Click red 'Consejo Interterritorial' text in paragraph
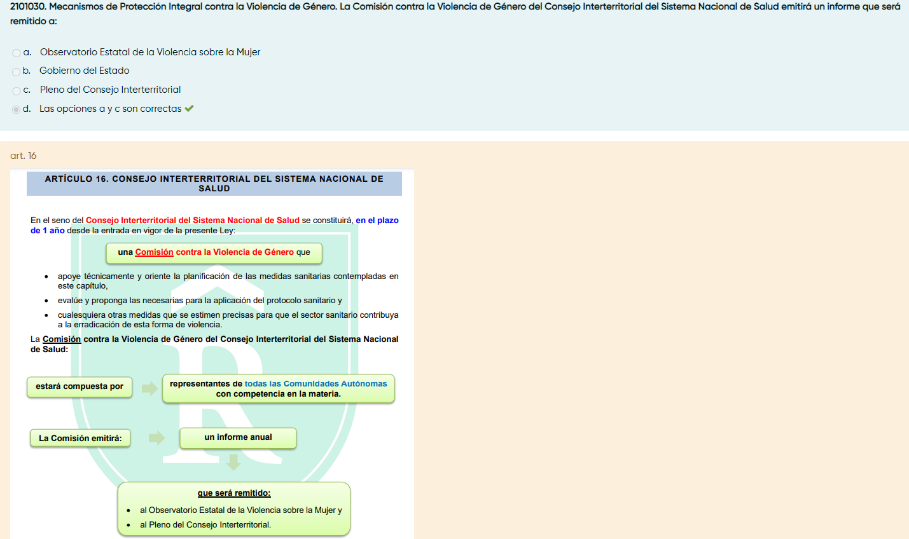This screenshot has width=909, height=539. (x=192, y=221)
